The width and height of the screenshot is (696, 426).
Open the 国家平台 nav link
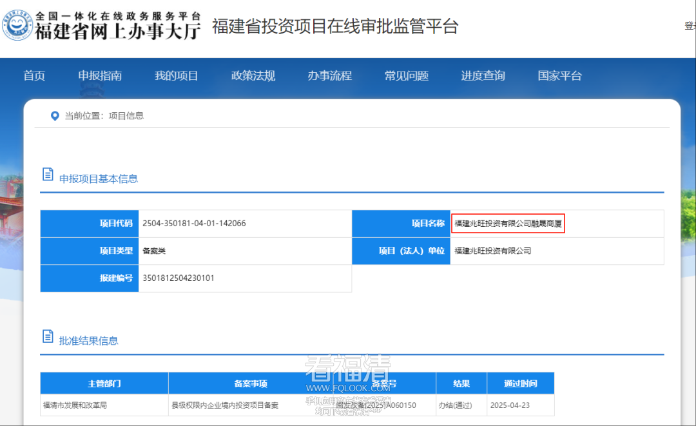click(x=560, y=76)
